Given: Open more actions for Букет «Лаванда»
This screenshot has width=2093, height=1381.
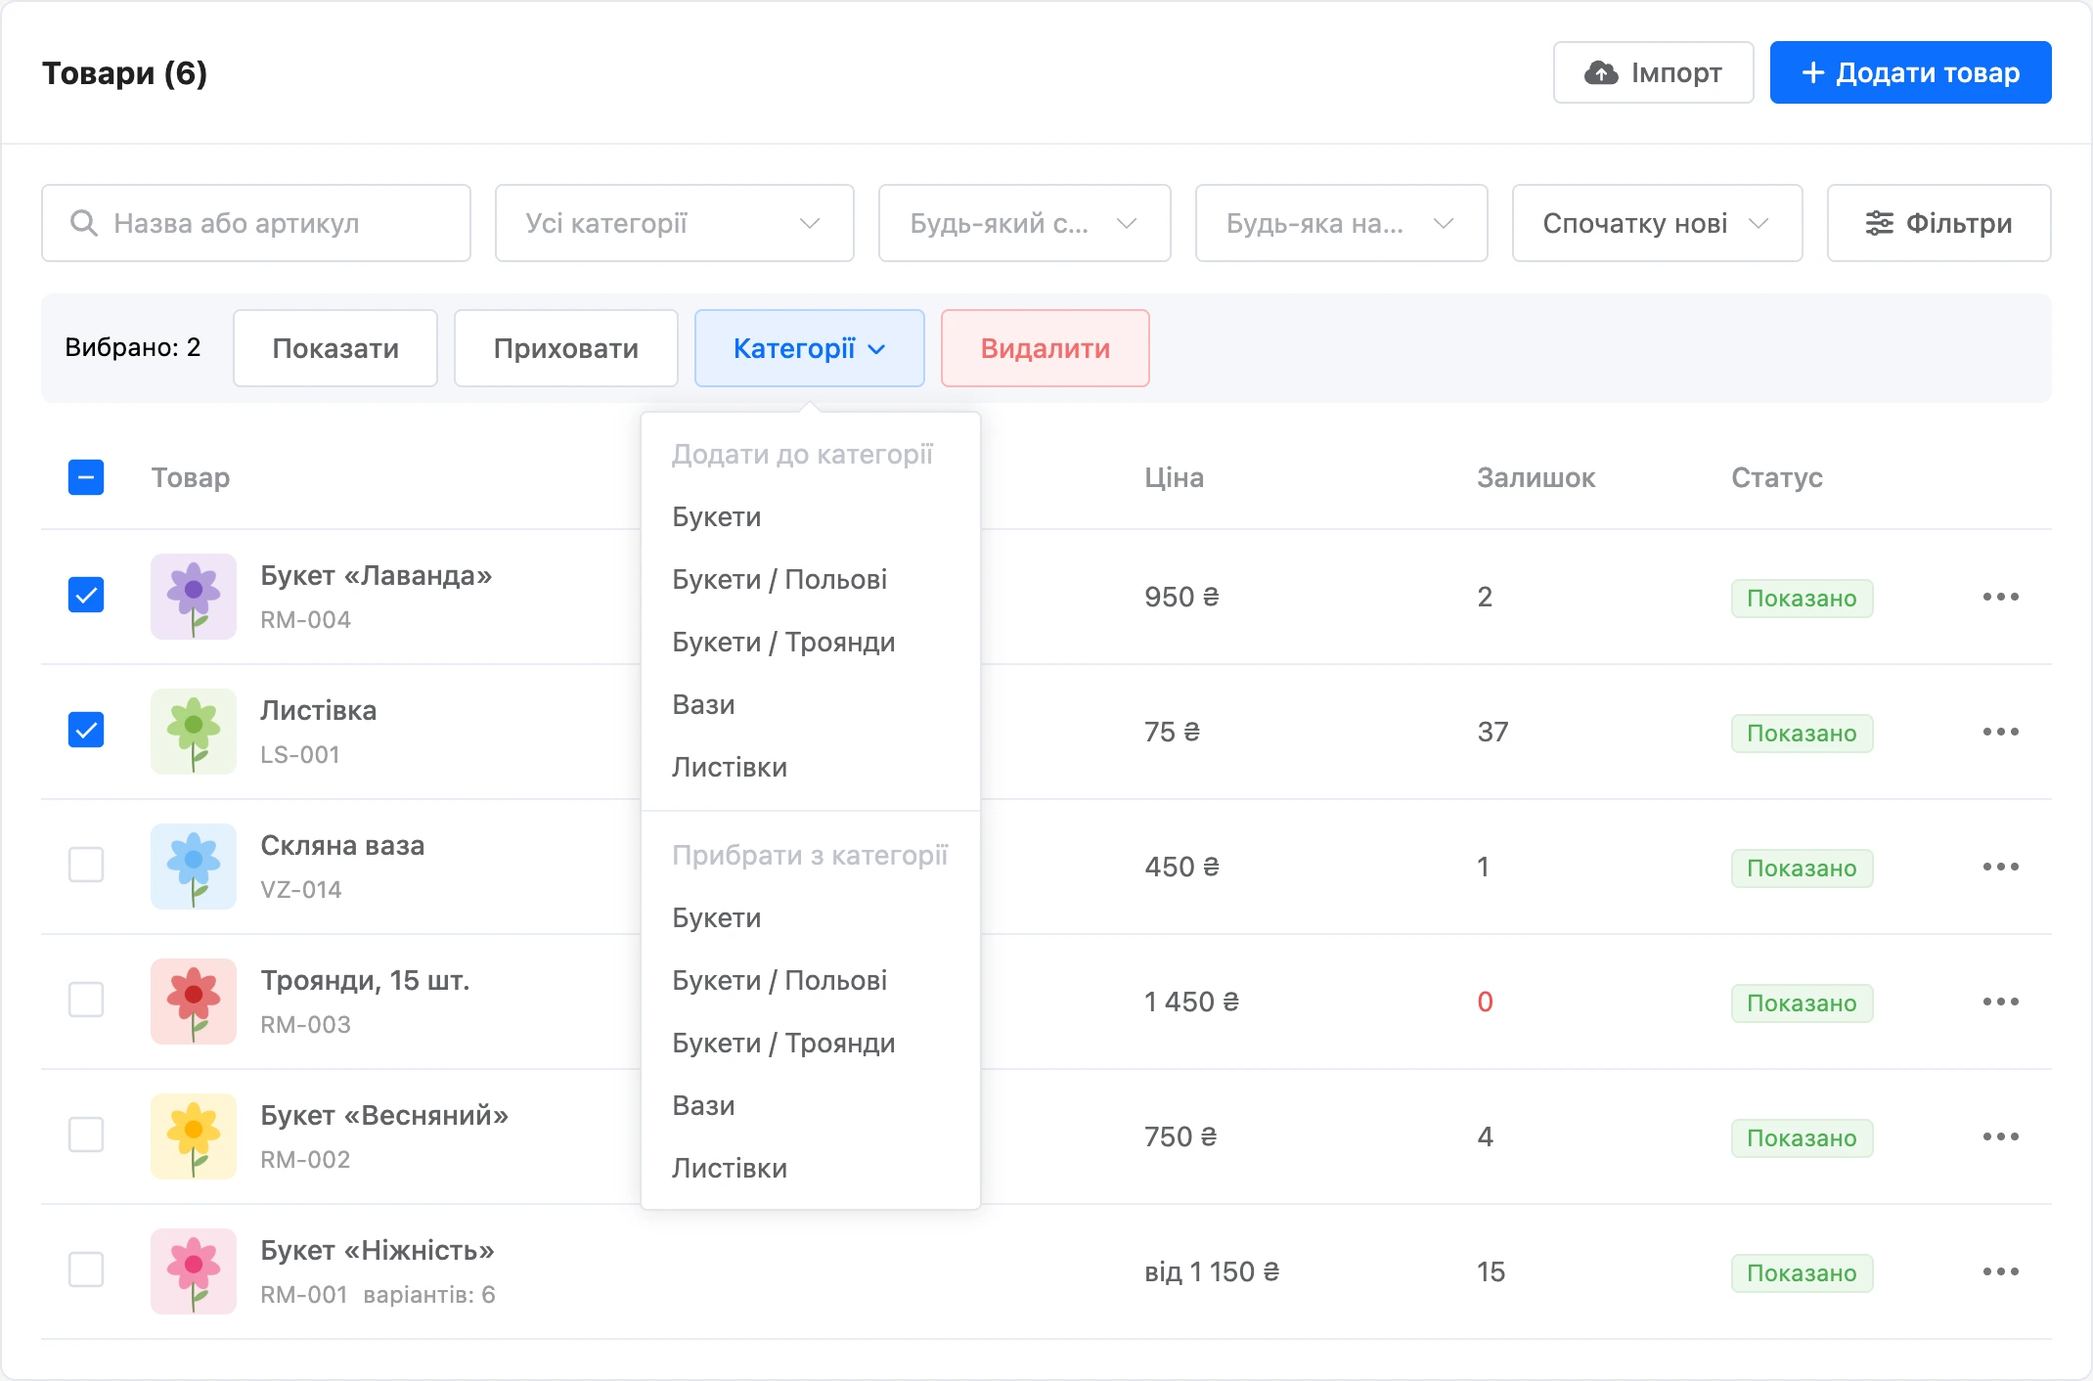Looking at the screenshot, I should 2000,597.
